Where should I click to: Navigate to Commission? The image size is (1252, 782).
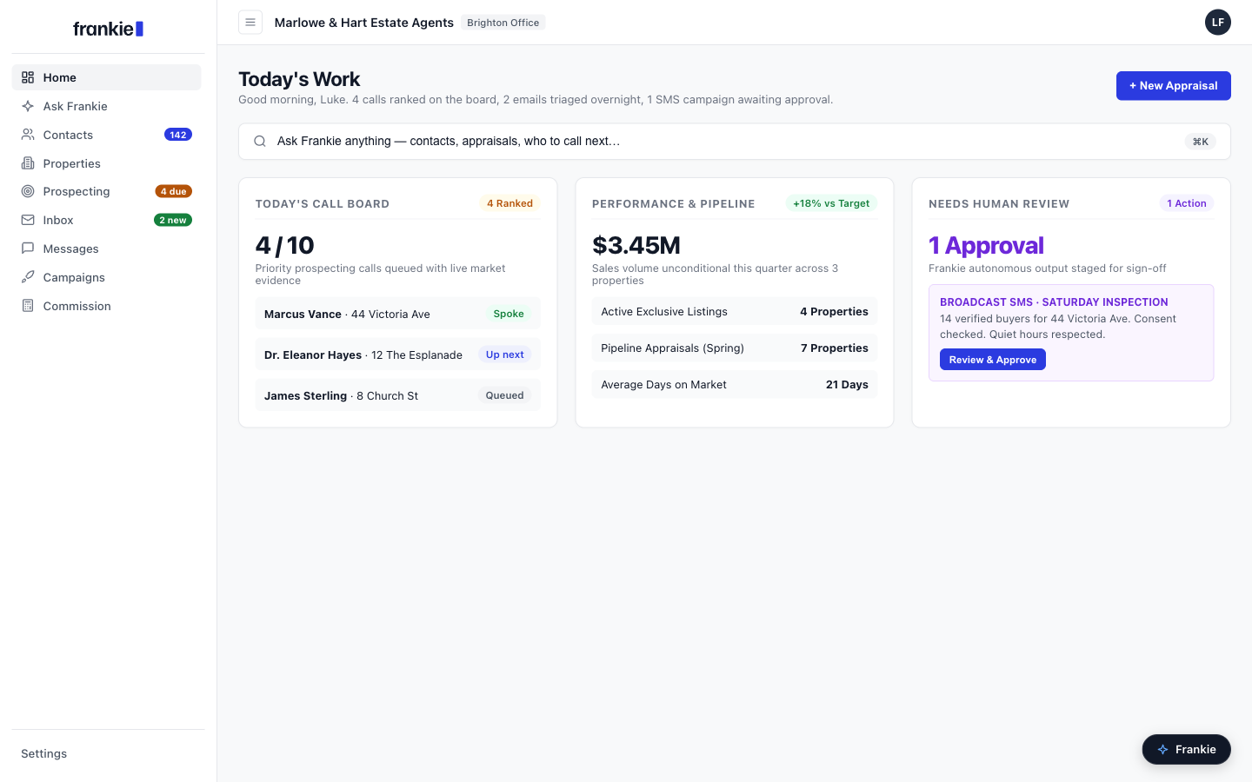click(x=106, y=306)
